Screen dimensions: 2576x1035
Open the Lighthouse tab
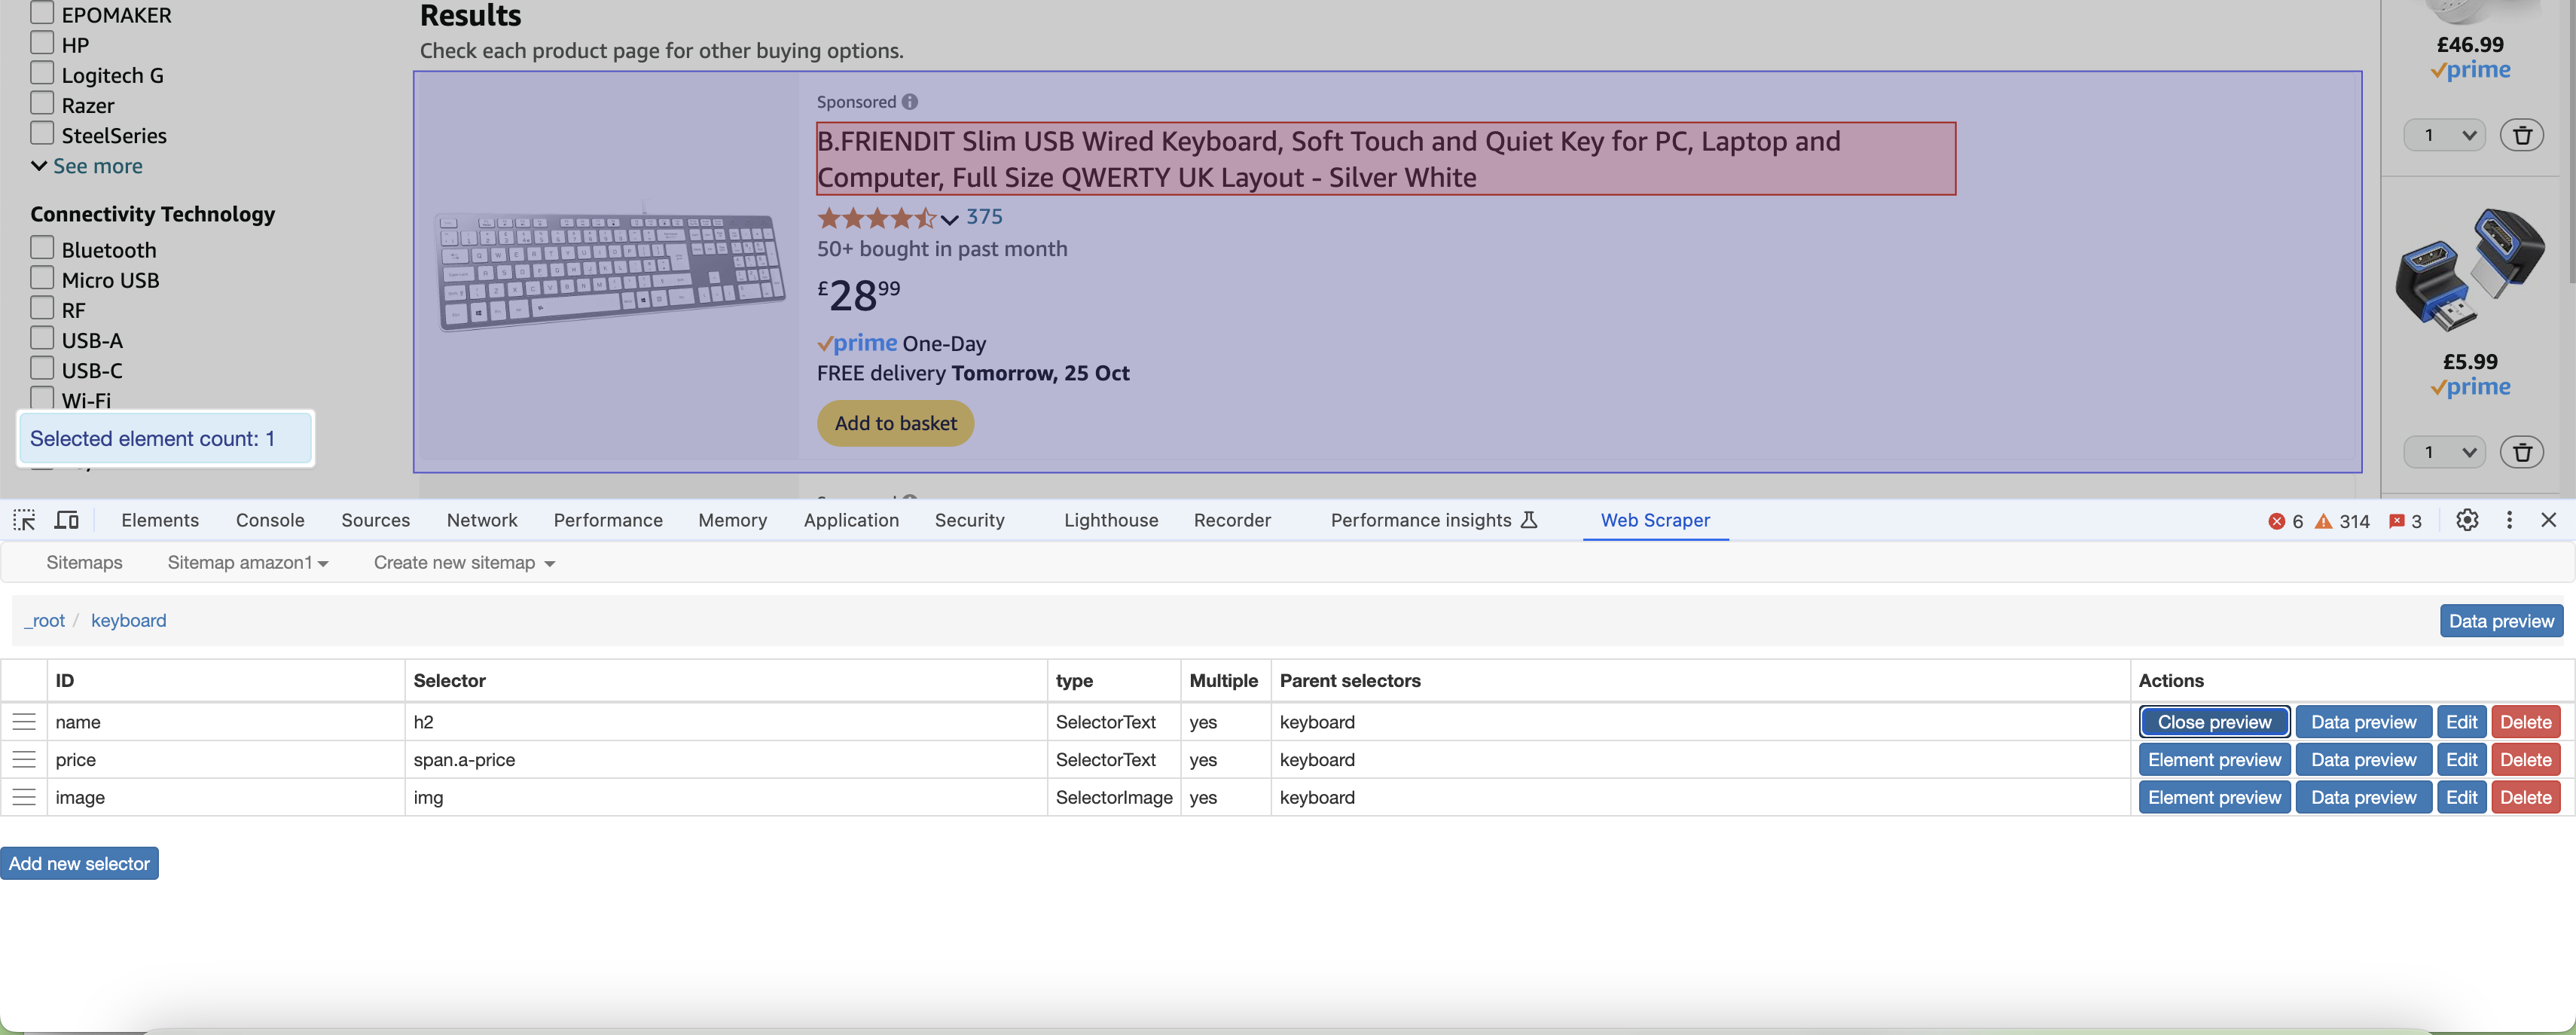[x=1110, y=520]
